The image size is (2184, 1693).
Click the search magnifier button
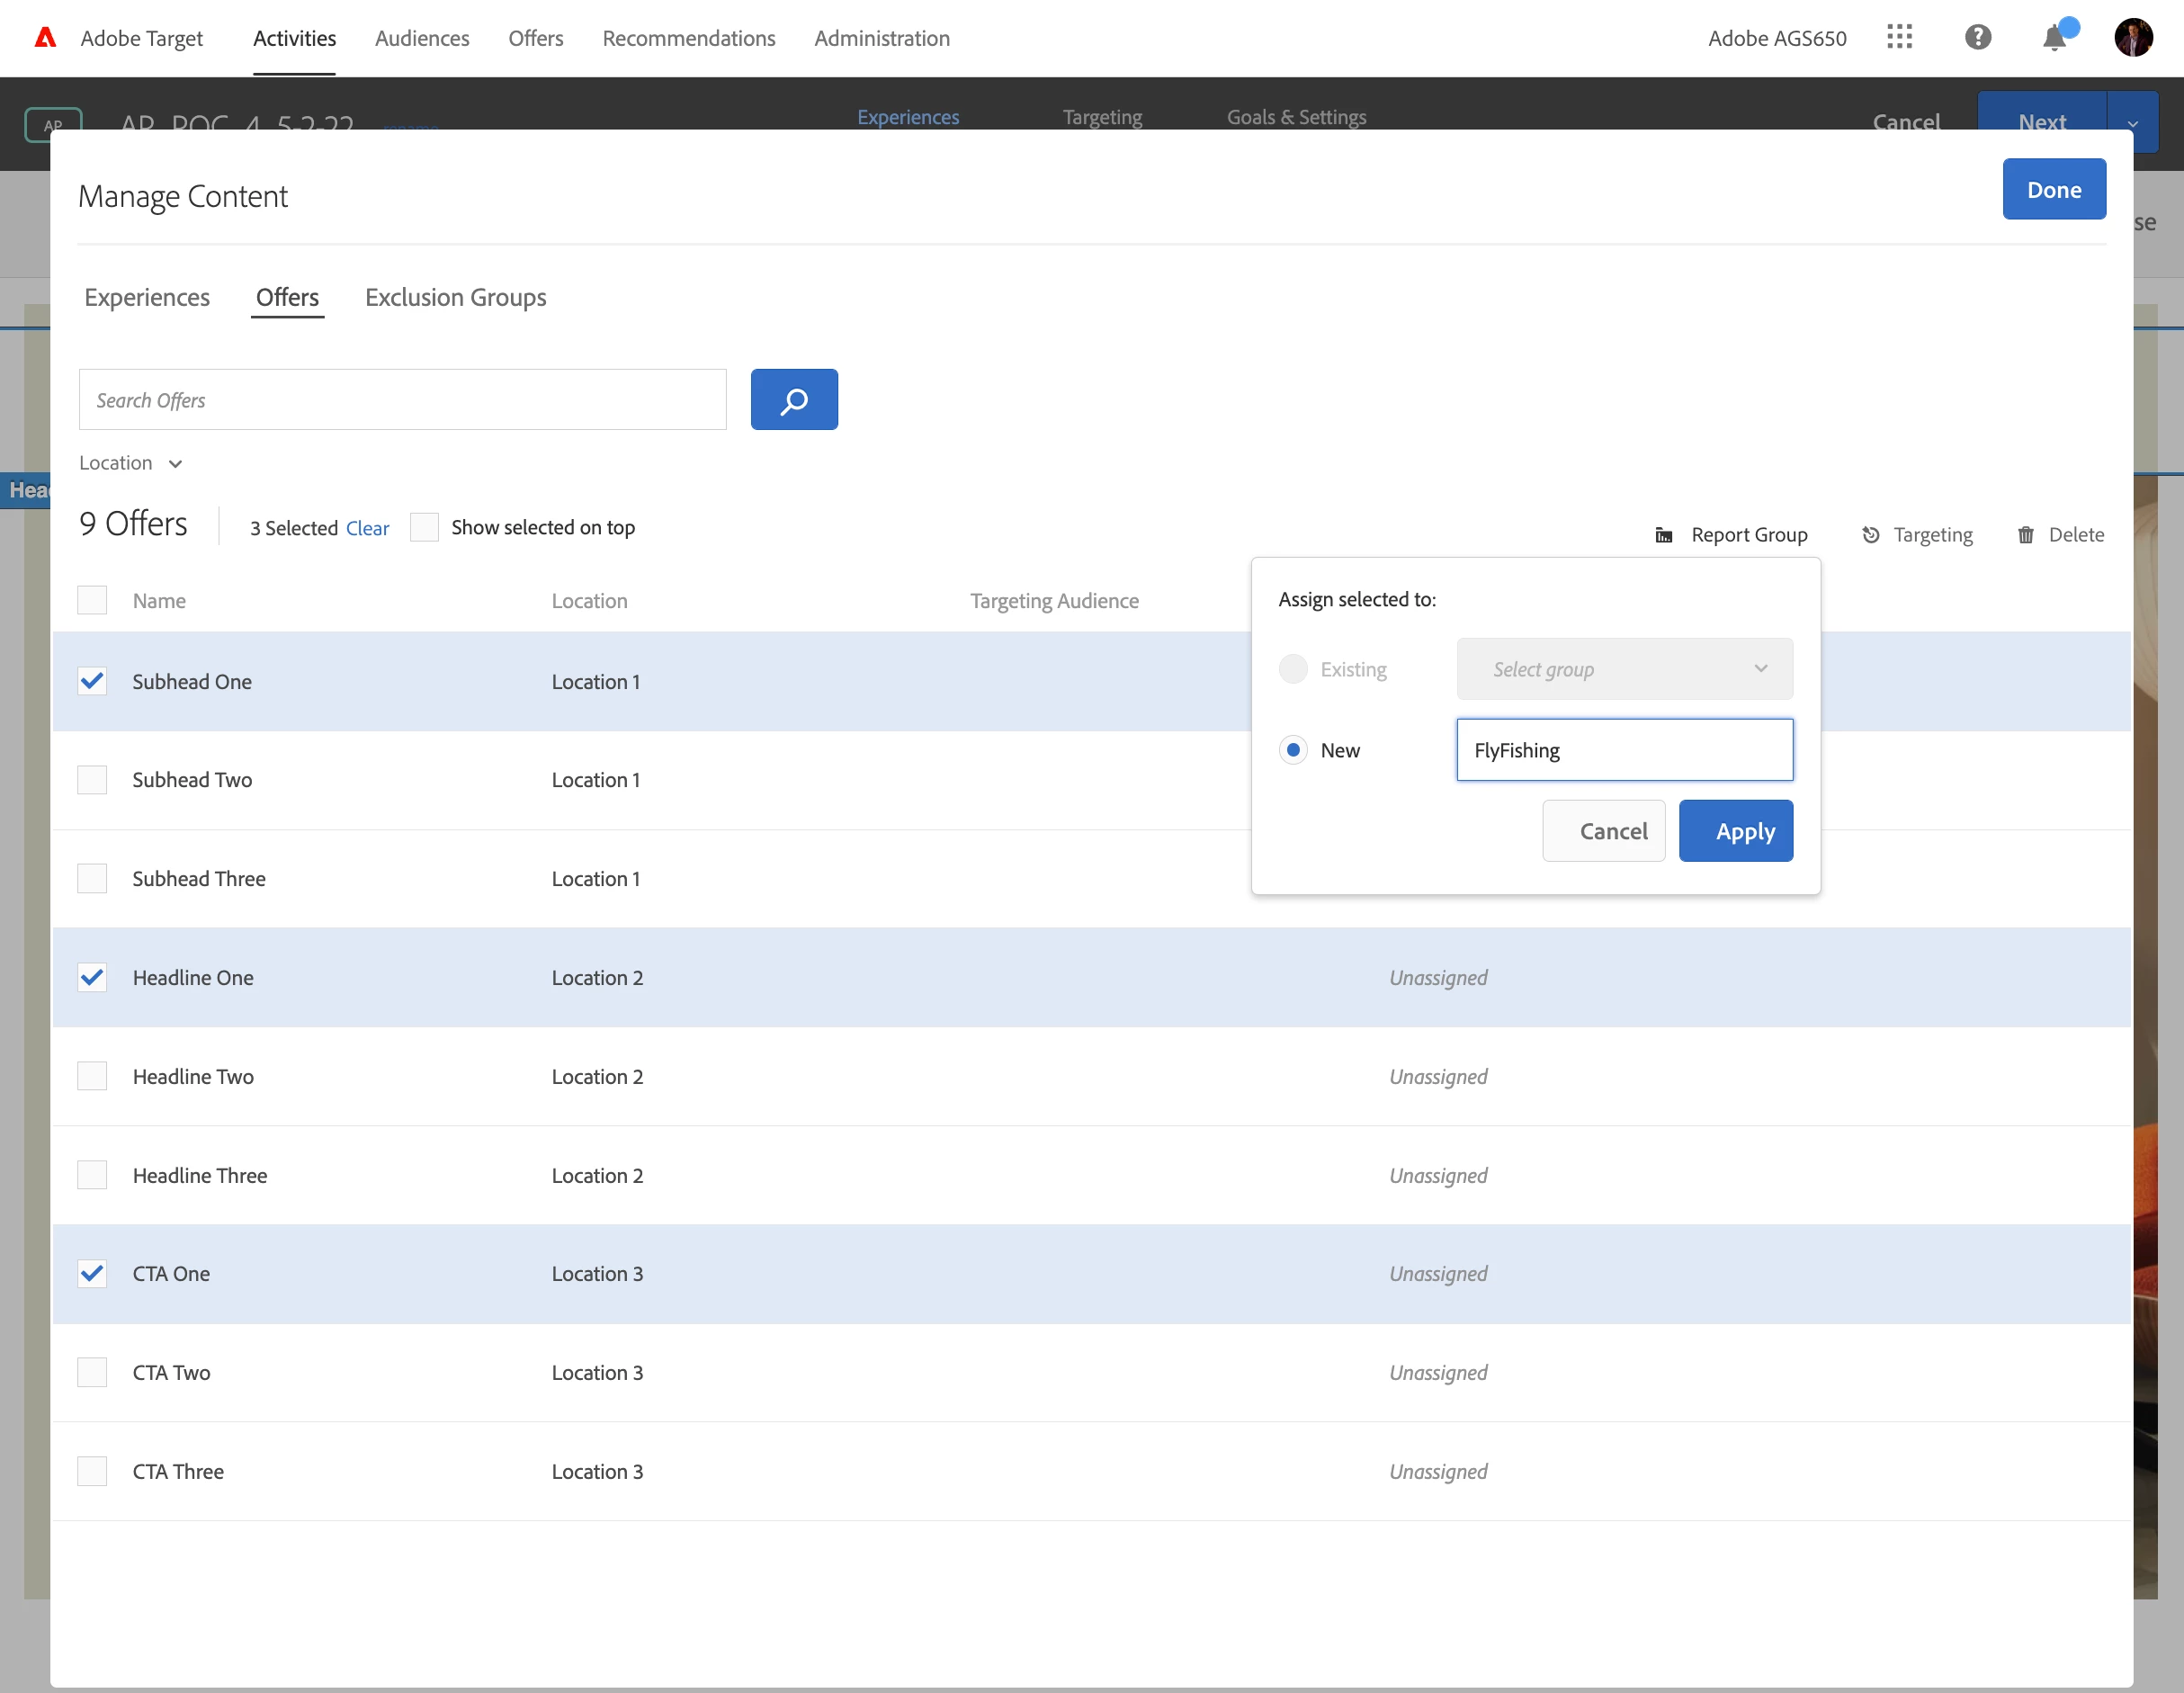pos(794,400)
